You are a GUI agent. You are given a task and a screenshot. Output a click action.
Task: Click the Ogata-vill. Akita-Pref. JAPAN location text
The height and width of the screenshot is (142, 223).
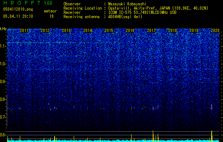coord(158,8)
